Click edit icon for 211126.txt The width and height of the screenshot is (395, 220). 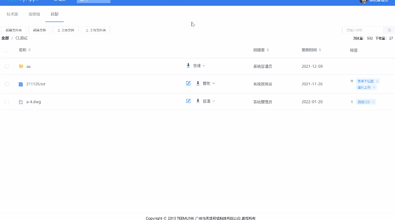coord(188,83)
